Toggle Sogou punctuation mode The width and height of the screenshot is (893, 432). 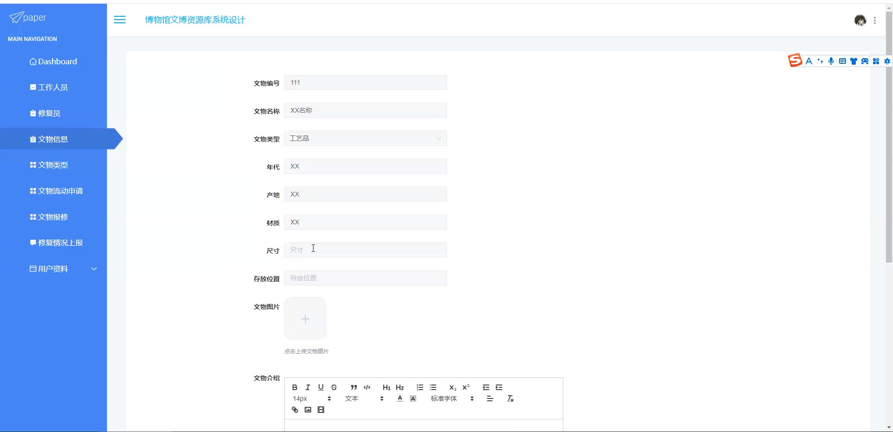(820, 61)
